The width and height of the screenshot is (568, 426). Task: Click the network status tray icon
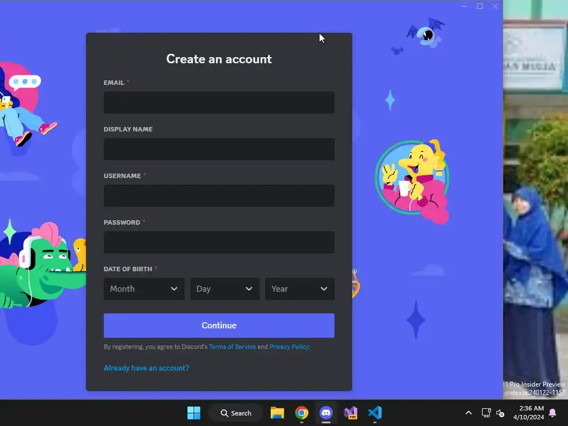click(486, 413)
